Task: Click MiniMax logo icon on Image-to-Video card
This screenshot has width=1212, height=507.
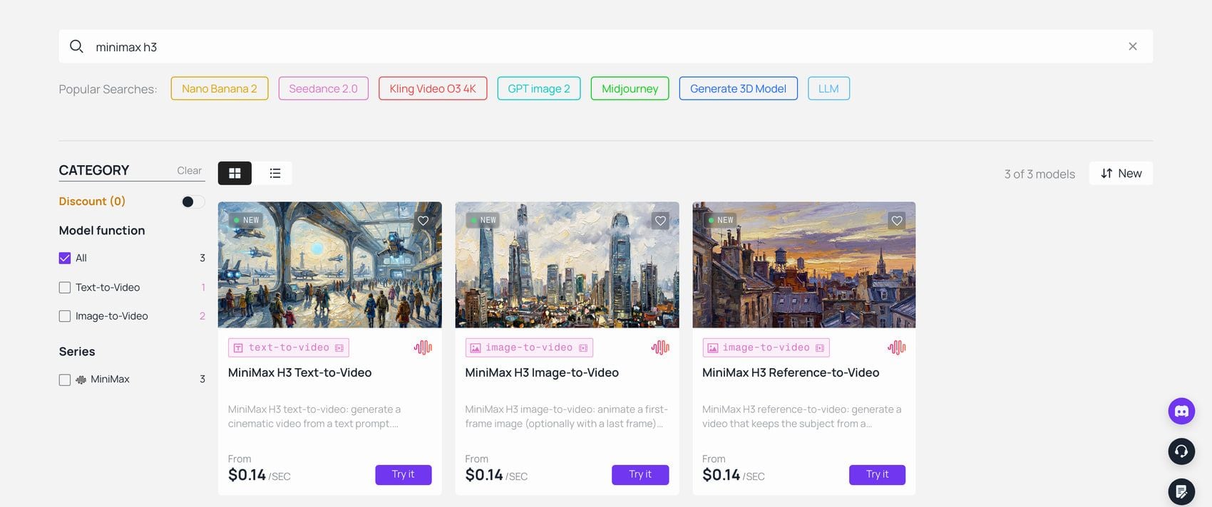Action: coord(660,347)
